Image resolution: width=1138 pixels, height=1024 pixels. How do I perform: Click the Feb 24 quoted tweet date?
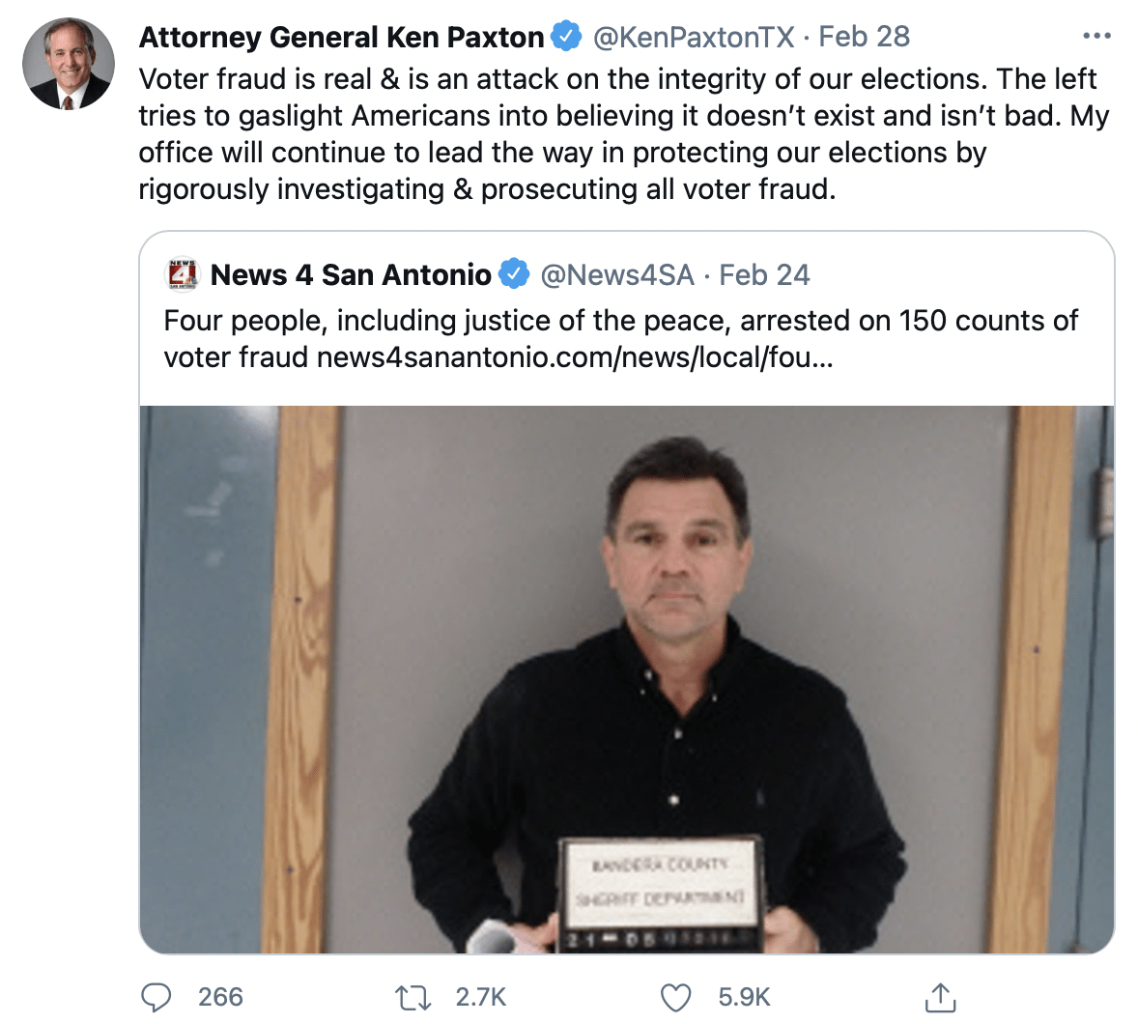coord(763,275)
